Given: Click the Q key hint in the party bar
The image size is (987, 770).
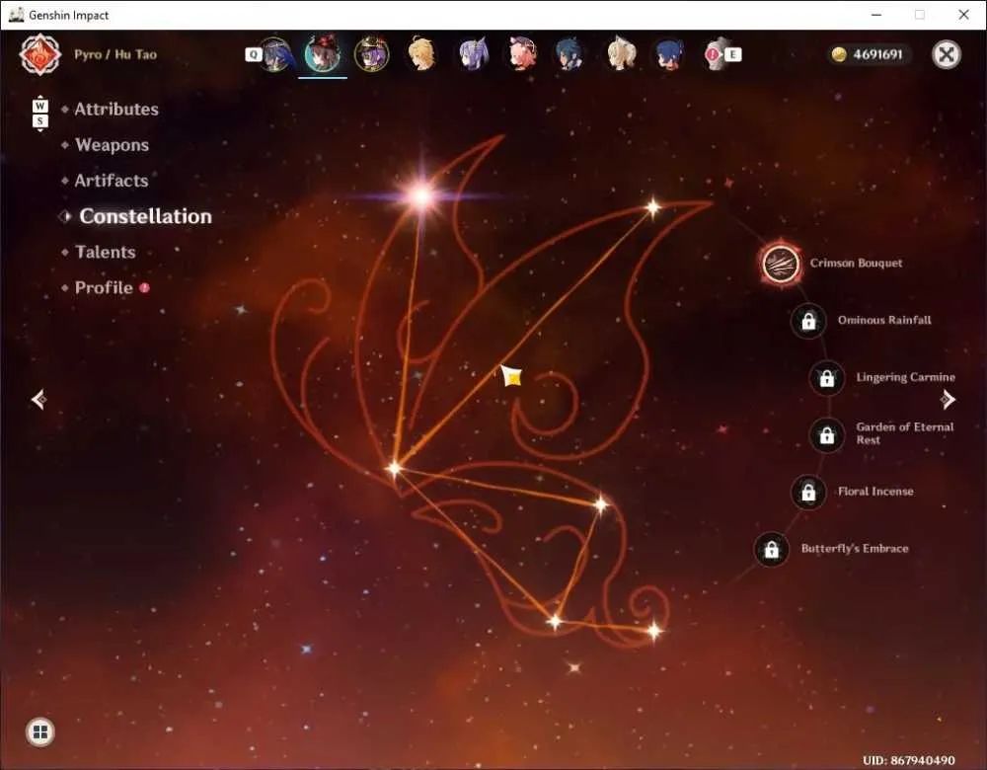Looking at the screenshot, I should [x=253, y=54].
